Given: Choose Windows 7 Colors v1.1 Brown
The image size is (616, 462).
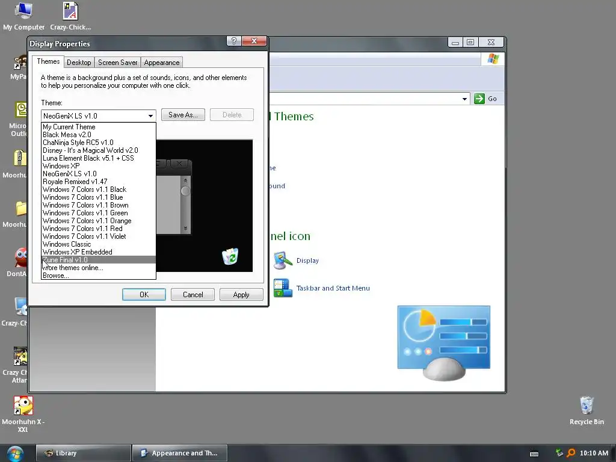Looking at the screenshot, I should pos(99,205).
